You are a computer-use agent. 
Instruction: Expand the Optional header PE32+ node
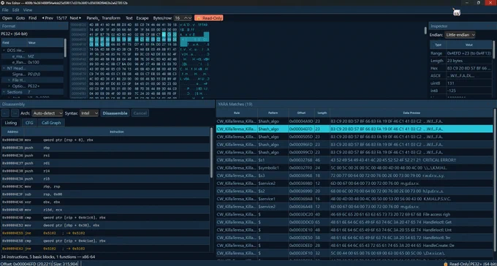click(10, 86)
